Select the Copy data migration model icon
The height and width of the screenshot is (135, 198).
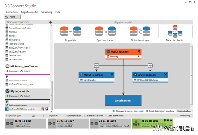click(71, 31)
